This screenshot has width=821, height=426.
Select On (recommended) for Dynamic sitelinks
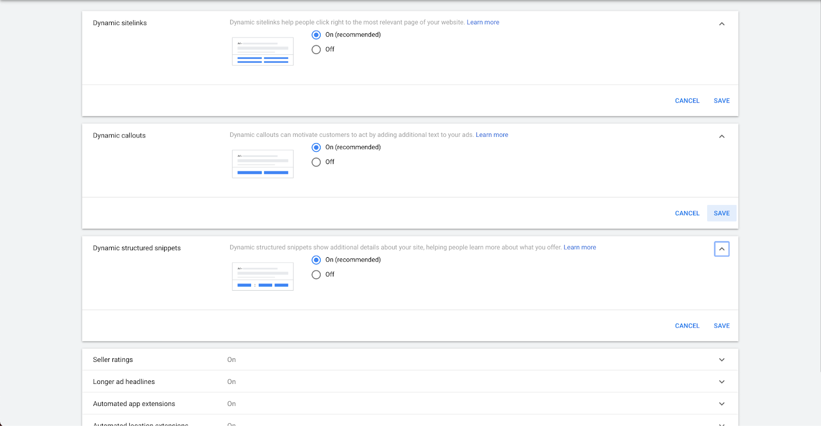coord(316,35)
